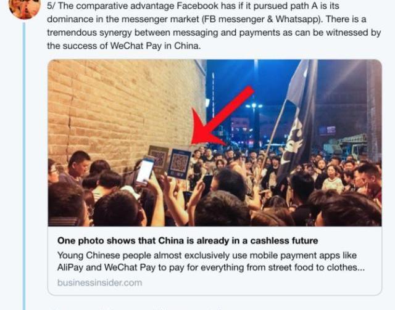Click the brown QR code sign in photo

pos(158,158)
